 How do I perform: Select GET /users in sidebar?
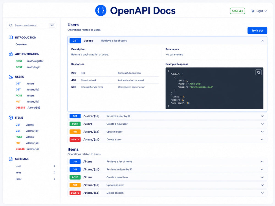coord(25,83)
